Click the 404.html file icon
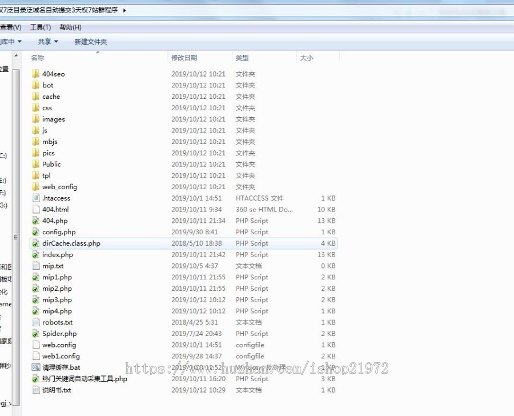Screen dimensions: 514x416 [x=36, y=209]
